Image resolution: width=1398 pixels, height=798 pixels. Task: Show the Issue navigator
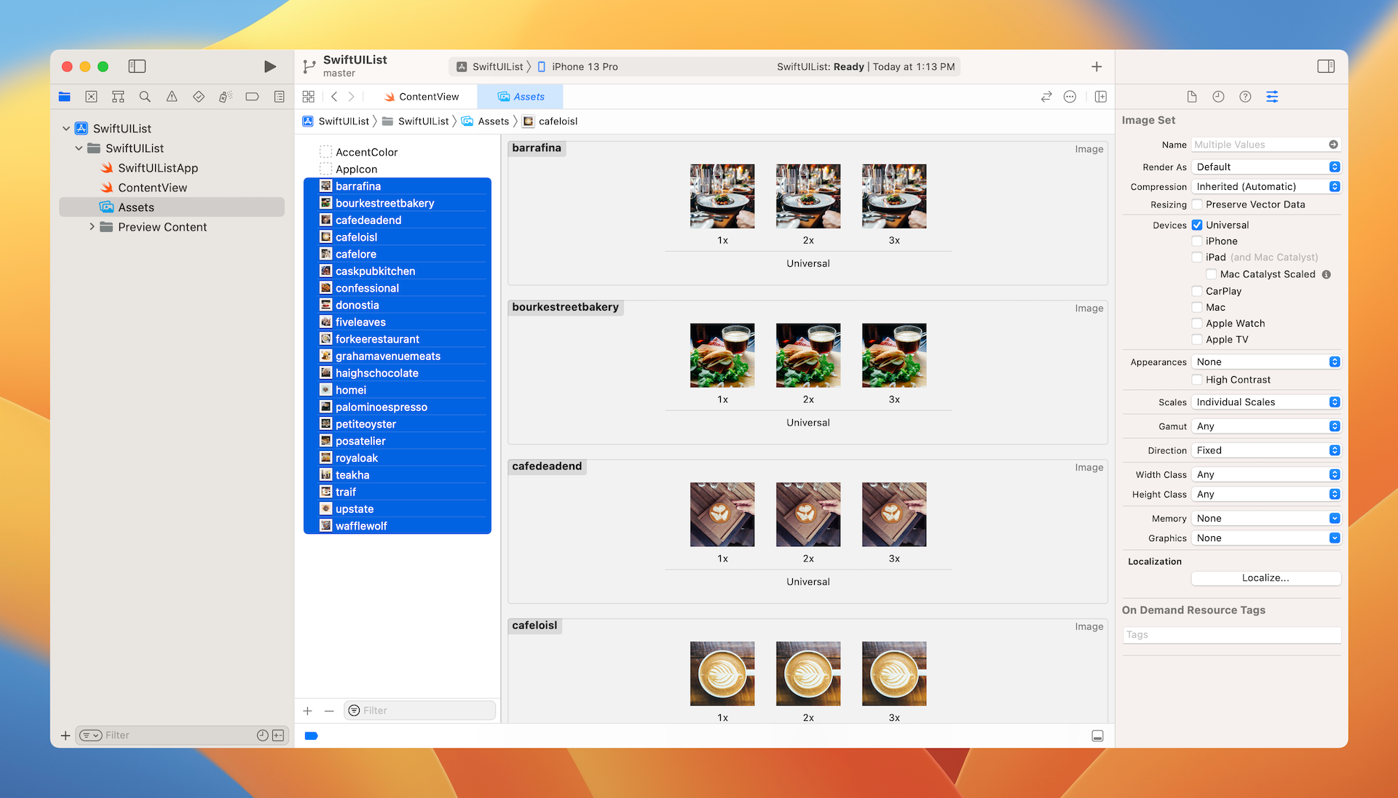click(171, 95)
